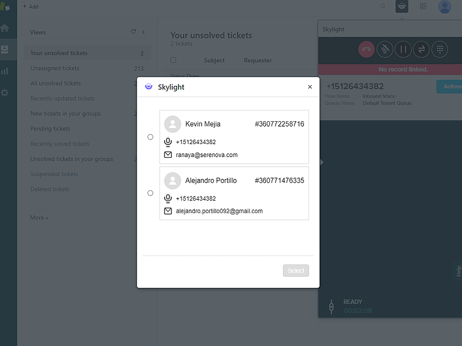Open the dialpad keypad icon
462x346 pixels.
[x=439, y=49]
